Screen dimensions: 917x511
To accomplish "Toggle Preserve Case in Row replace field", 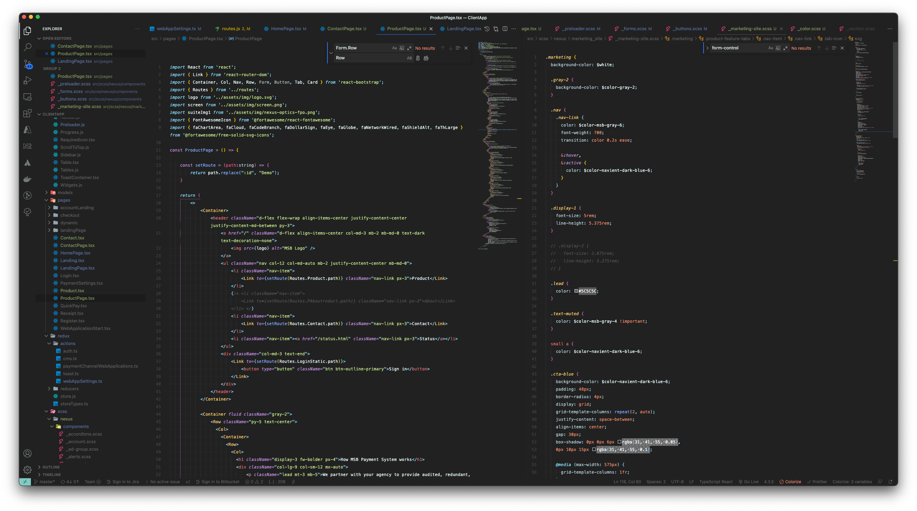I will [x=409, y=58].
